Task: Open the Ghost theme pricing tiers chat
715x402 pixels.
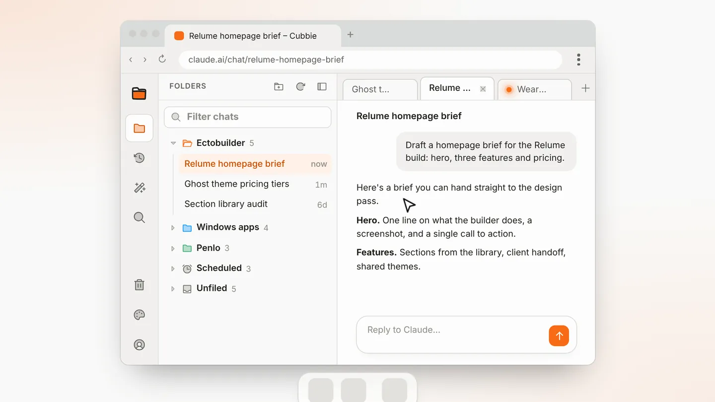Action: (x=255, y=184)
